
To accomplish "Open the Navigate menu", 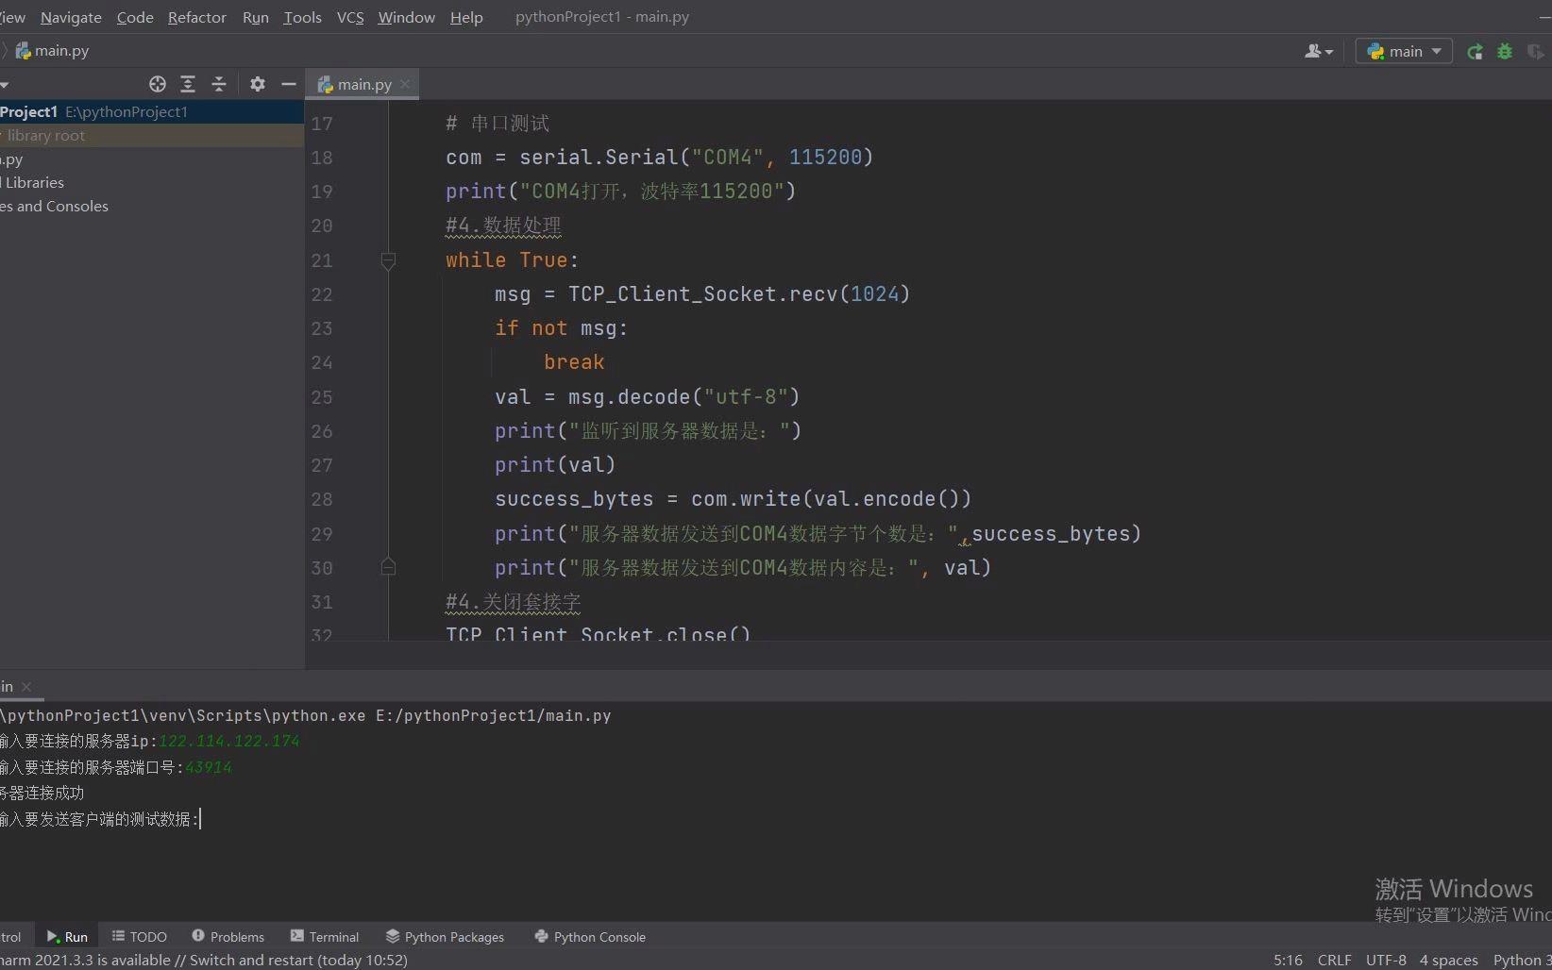I will [71, 17].
